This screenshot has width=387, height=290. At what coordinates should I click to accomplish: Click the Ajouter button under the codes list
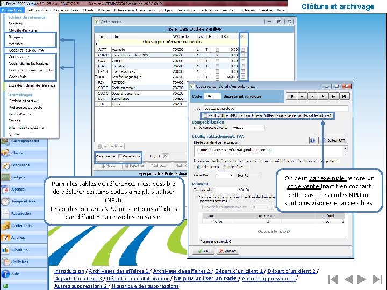109,166
